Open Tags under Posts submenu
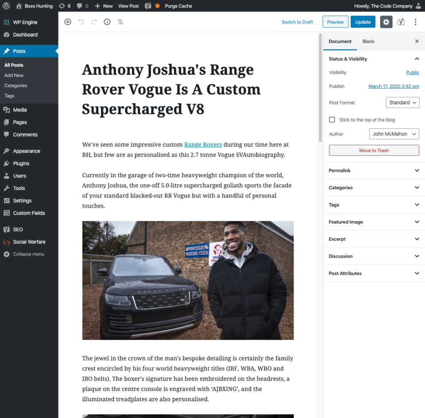The image size is (425, 418). pyautogui.click(x=9, y=96)
